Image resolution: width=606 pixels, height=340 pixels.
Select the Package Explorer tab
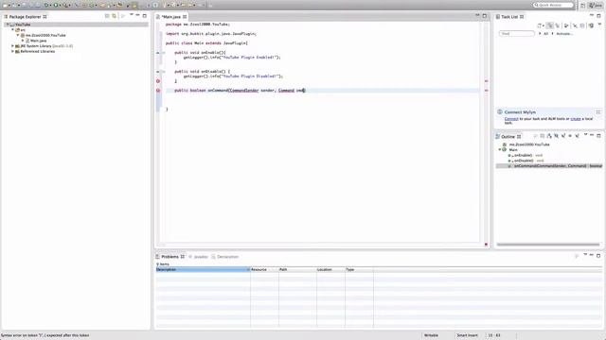pyautogui.click(x=26, y=17)
